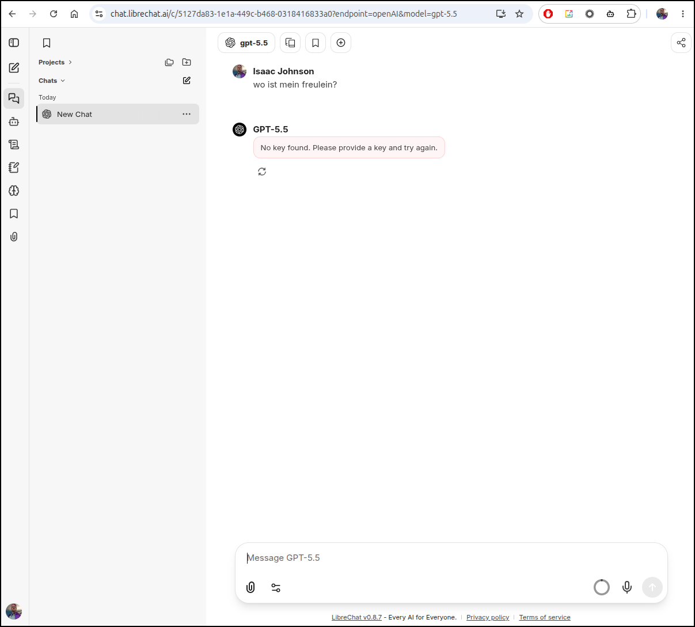
Task: Go back in browser
Action: pos(12,14)
